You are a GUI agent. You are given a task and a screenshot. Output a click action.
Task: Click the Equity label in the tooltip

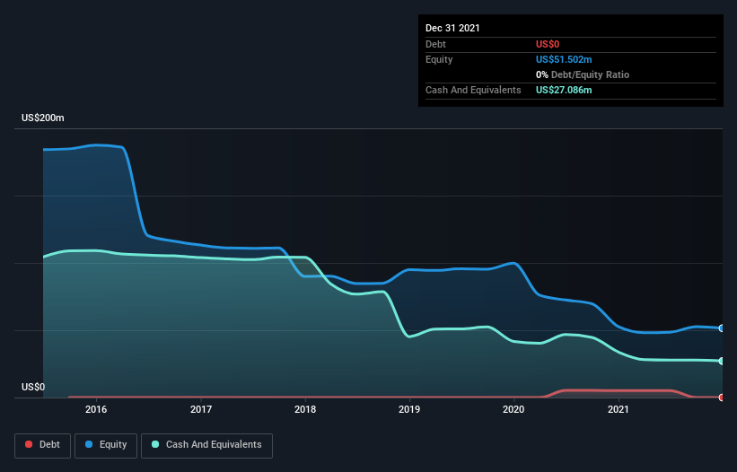point(439,59)
